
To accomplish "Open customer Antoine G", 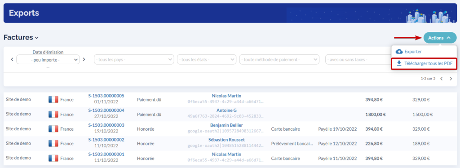I will pyautogui.click(x=226, y=110).
